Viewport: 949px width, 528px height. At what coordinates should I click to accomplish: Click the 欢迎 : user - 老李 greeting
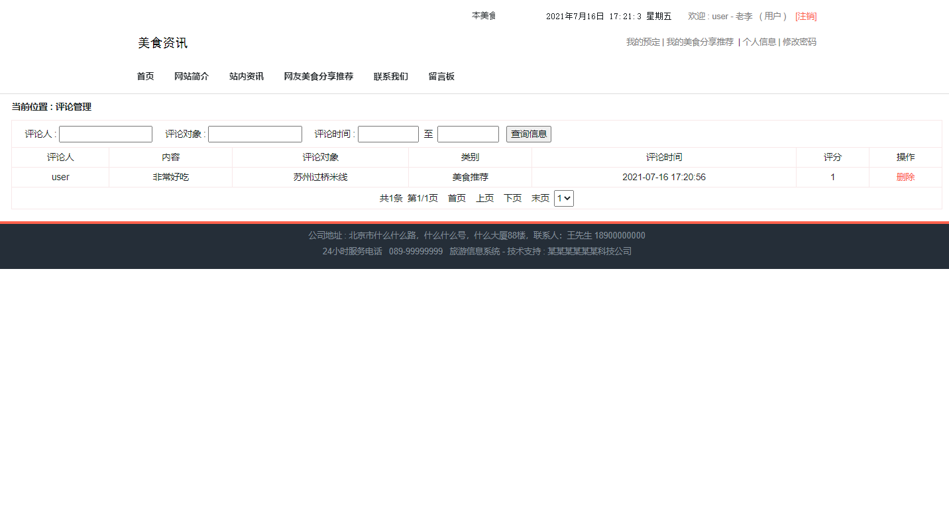tap(720, 16)
